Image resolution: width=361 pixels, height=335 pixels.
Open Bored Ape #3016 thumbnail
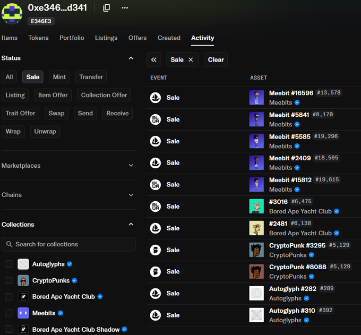point(256,207)
